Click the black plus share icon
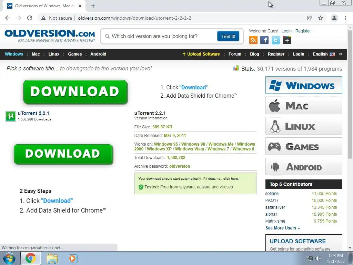This screenshot has width=353, height=265. click(x=287, y=40)
